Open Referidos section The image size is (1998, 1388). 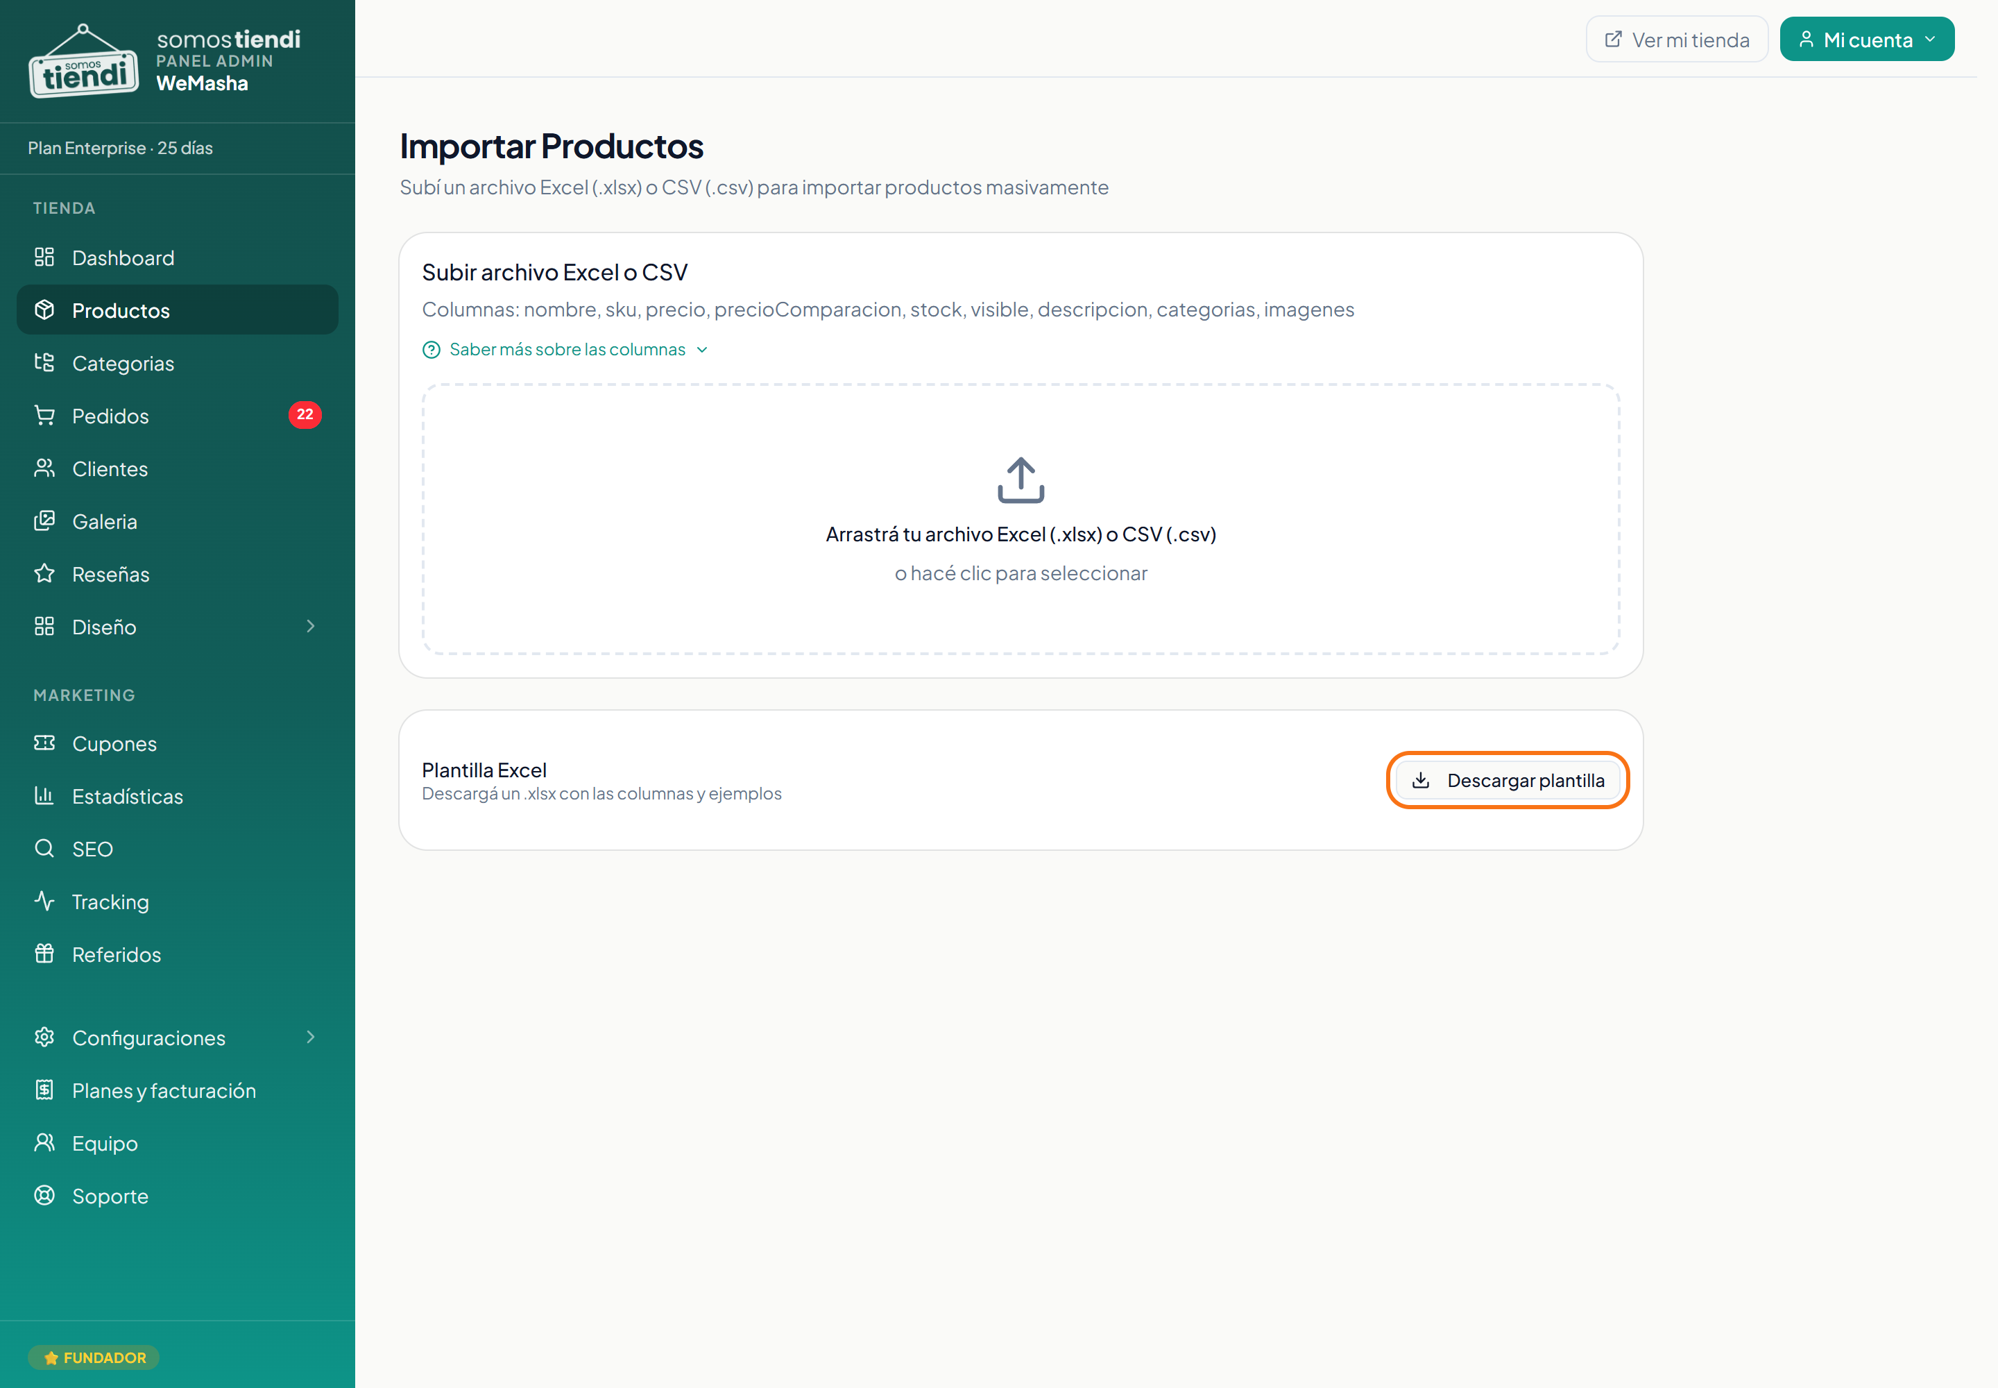click(178, 954)
